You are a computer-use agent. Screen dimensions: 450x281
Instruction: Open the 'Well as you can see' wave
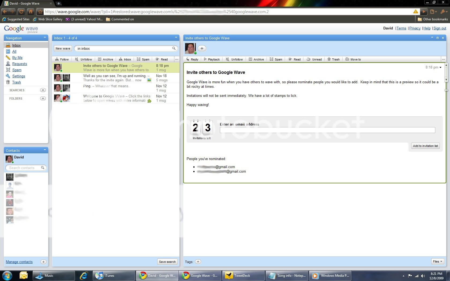pos(116,78)
